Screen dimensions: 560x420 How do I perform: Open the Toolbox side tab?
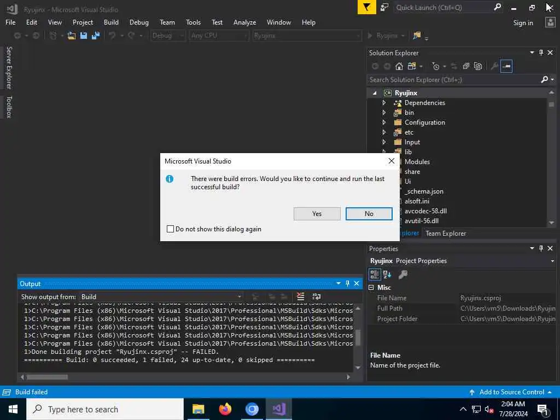pos(9,107)
